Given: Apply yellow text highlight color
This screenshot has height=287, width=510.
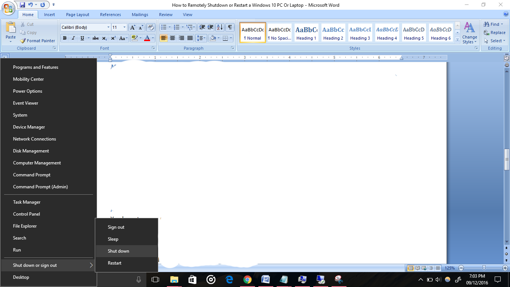Looking at the screenshot, I should [x=135, y=38].
